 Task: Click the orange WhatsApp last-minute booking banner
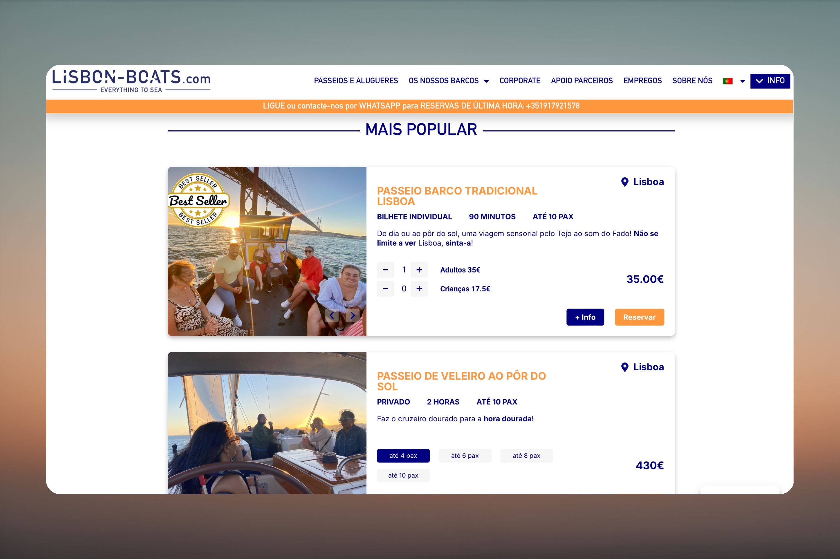(x=420, y=106)
